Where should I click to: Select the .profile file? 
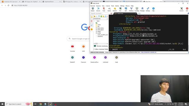[98, 33]
